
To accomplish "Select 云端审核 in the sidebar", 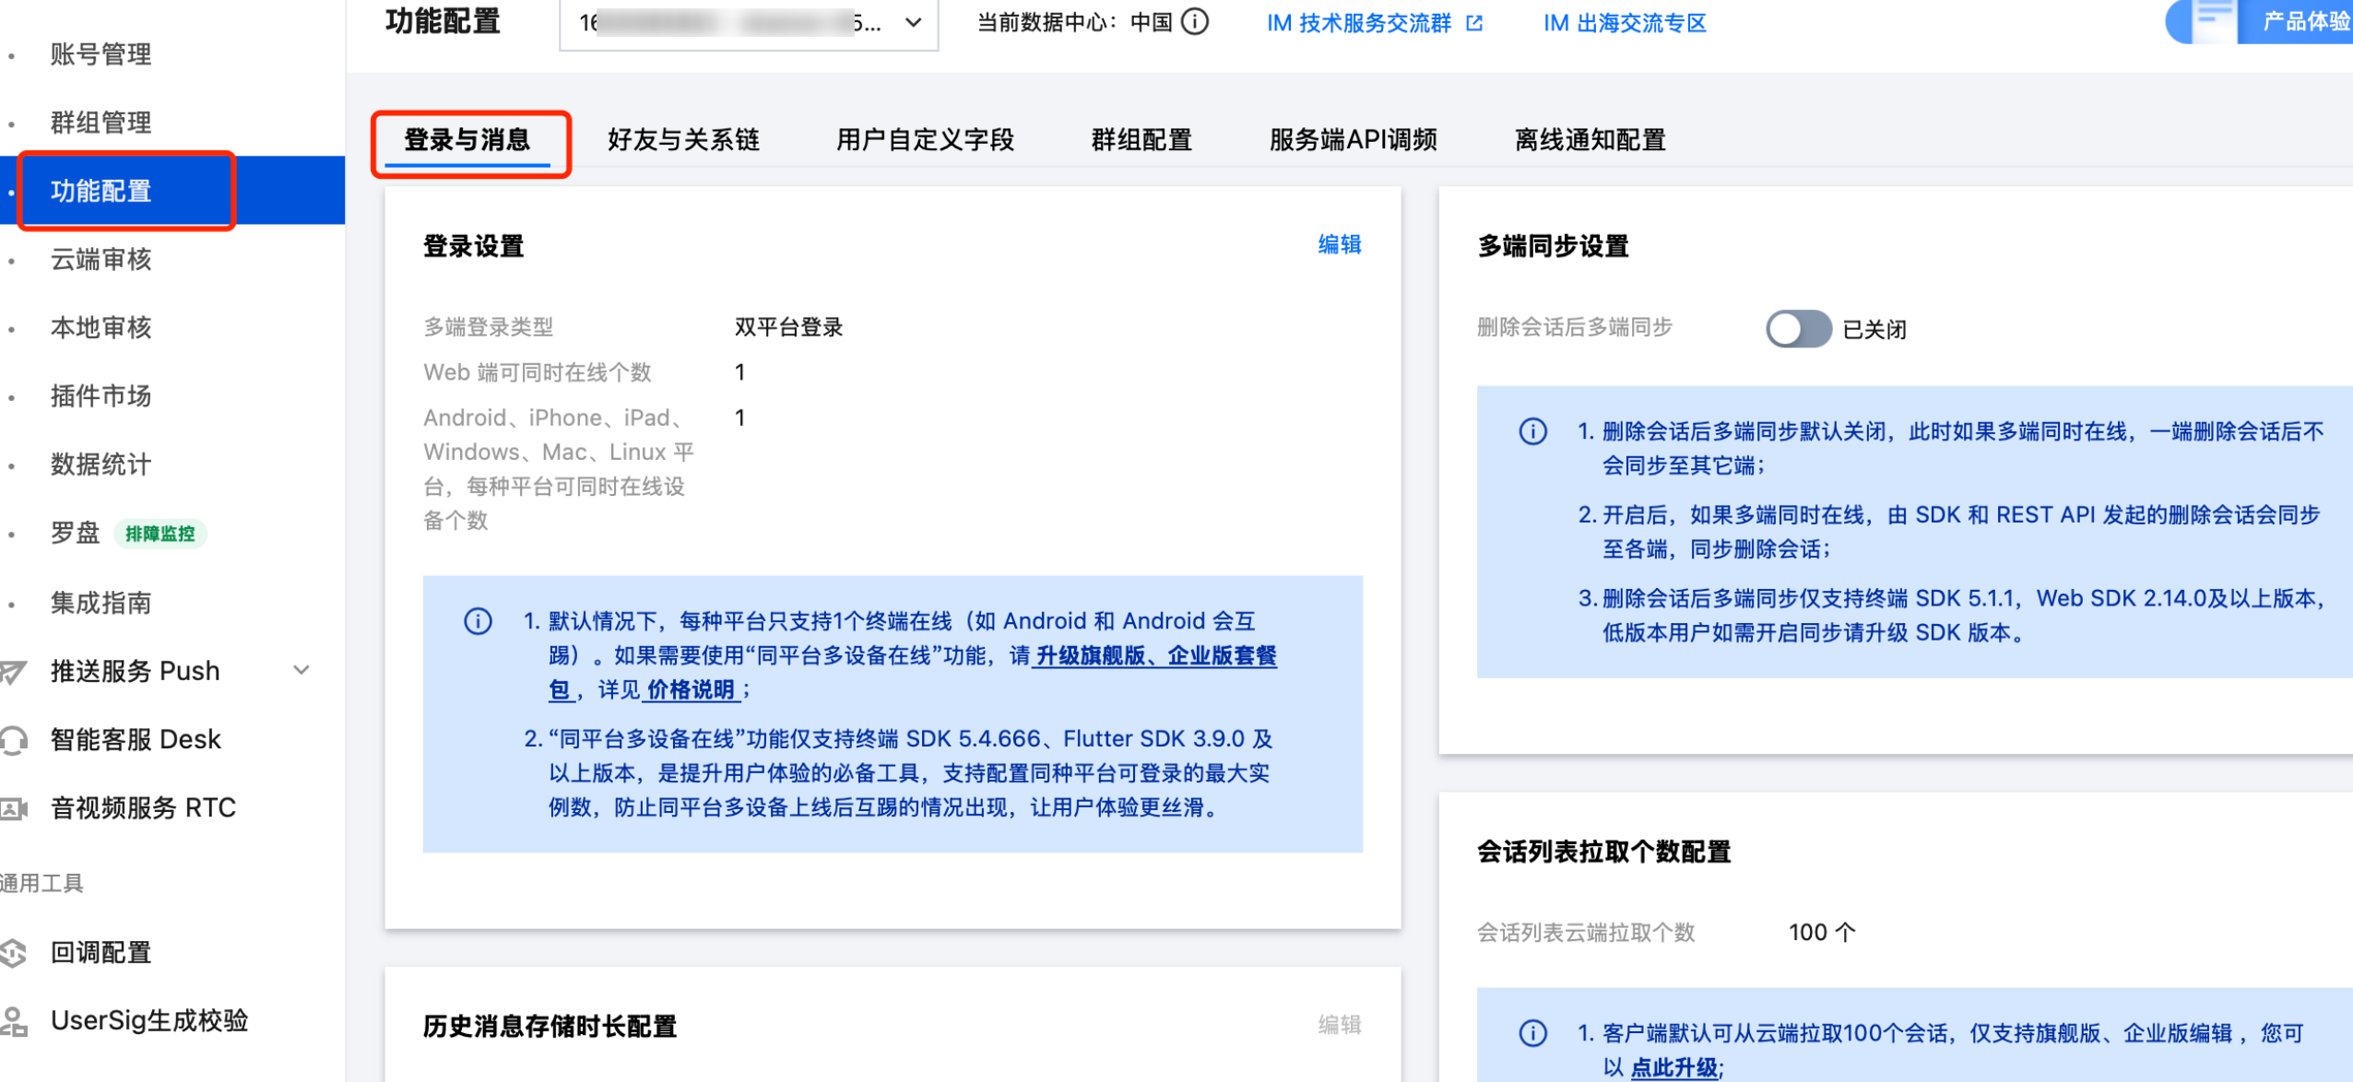I will coord(101,259).
